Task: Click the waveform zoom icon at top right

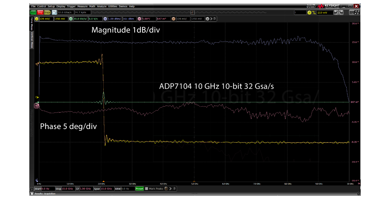Action: 357,12
